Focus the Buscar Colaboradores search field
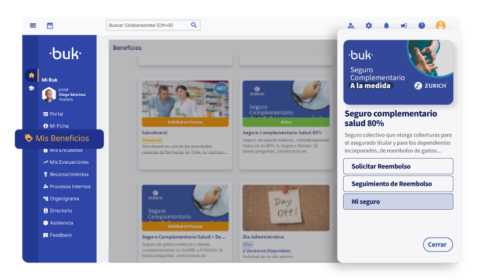 [153, 25]
